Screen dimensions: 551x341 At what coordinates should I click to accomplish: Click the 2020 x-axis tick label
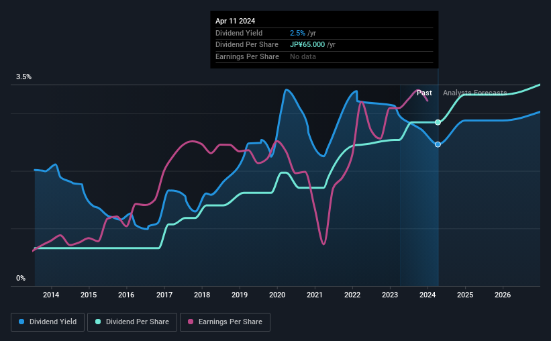point(277,295)
